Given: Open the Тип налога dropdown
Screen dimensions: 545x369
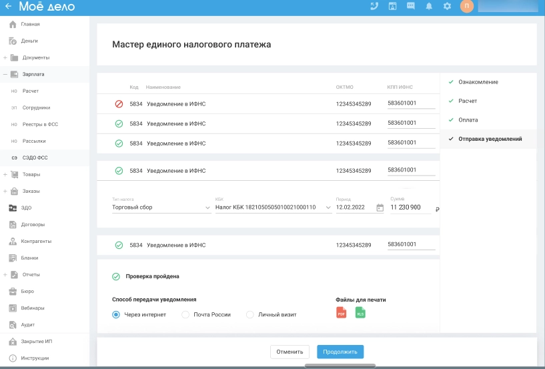Looking at the screenshot, I should point(161,208).
